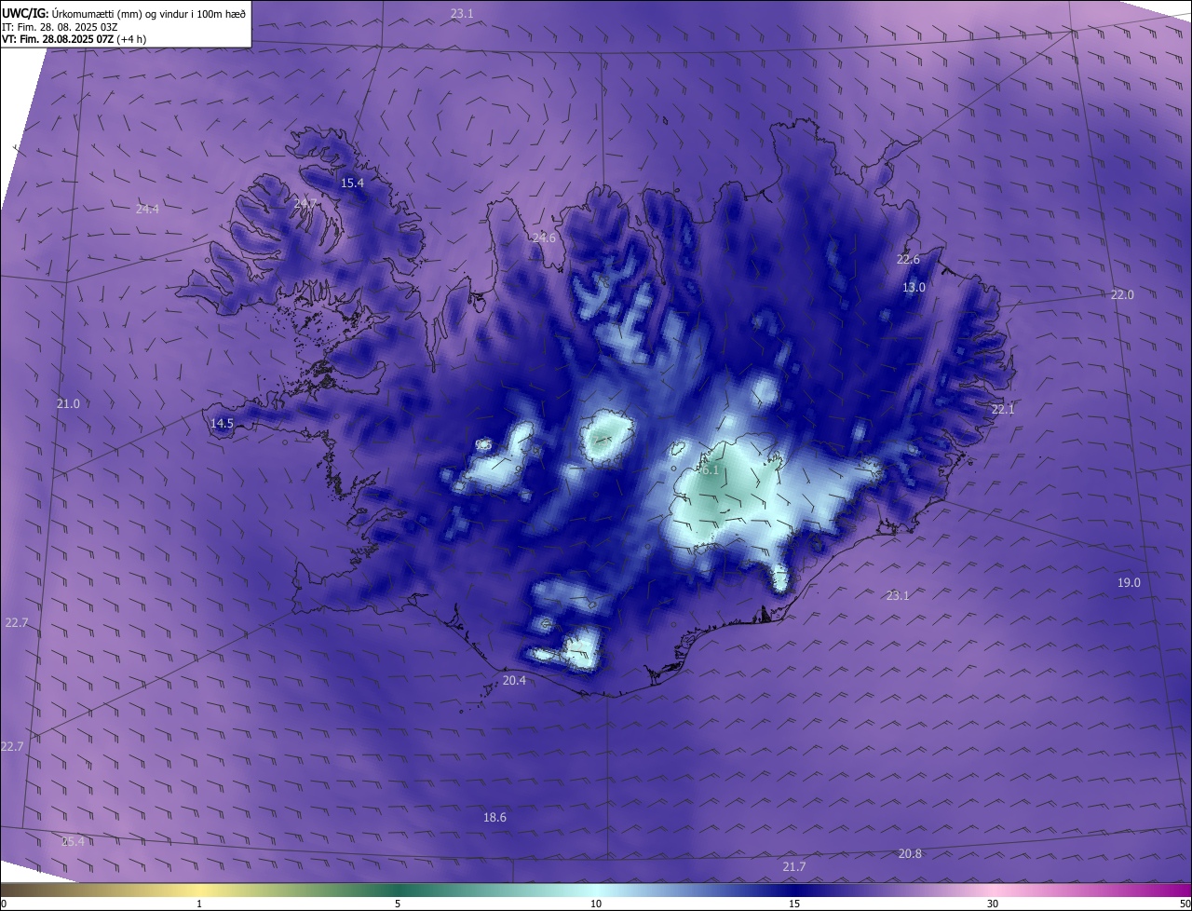
Task: Click the '50' tick label on color scale
Action: coord(1185,904)
